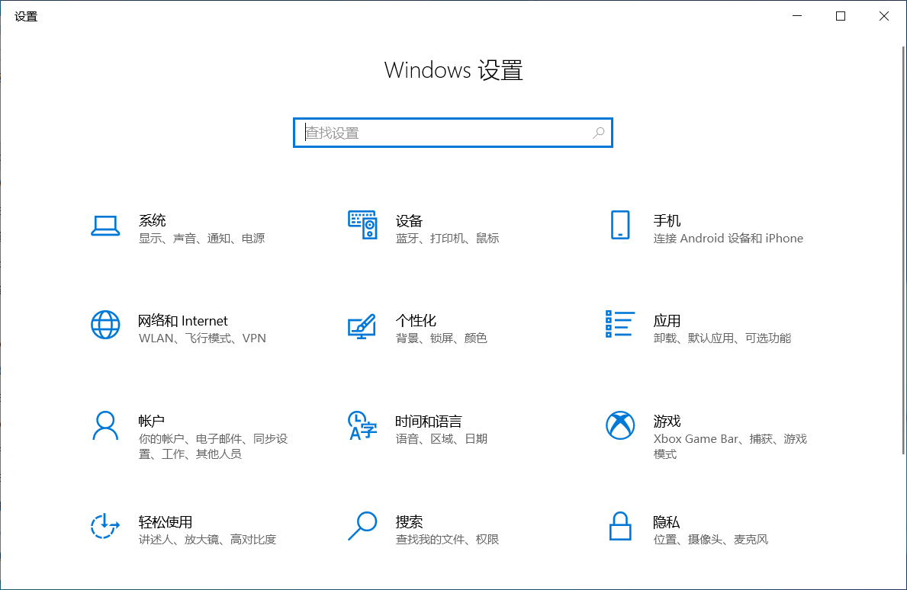Click the text 显示、声音、通知、电源
Viewport: 907px width, 590px height.
(202, 238)
